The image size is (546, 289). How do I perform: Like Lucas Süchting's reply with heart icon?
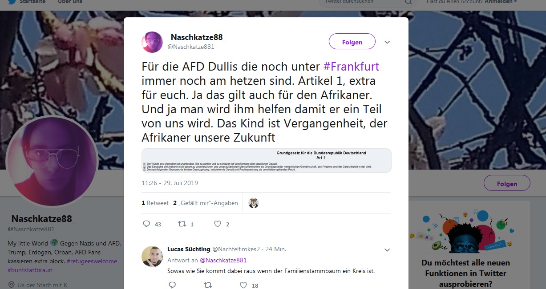[x=243, y=285]
